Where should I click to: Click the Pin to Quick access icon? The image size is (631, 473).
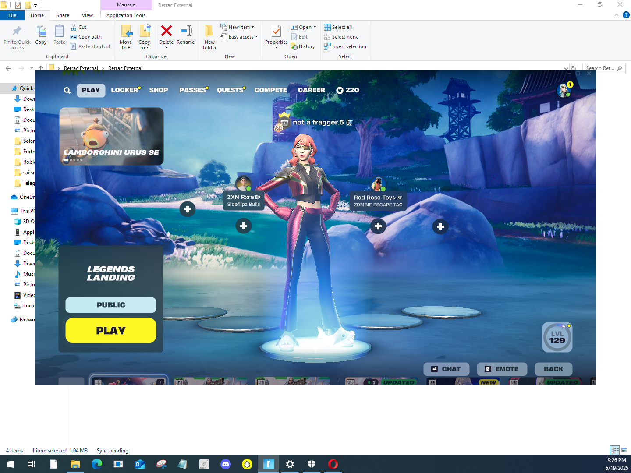pyautogui.click(x=17, y=37)
